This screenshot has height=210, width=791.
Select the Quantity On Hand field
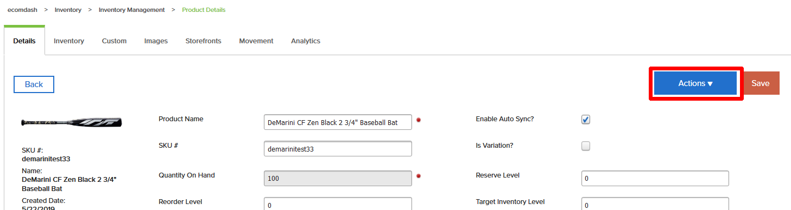[x=338, y=178]
